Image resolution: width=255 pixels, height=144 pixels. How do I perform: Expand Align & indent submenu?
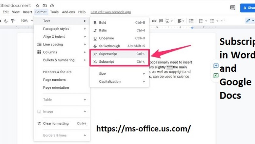(62, 37)
